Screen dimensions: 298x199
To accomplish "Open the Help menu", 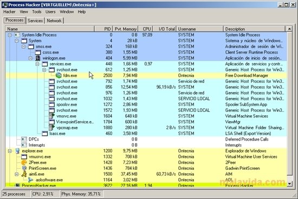I will tap(82, 12).
